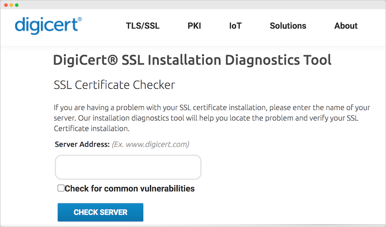Click the digicert logo
Viewport: 386px width, 227px height.
48,26
